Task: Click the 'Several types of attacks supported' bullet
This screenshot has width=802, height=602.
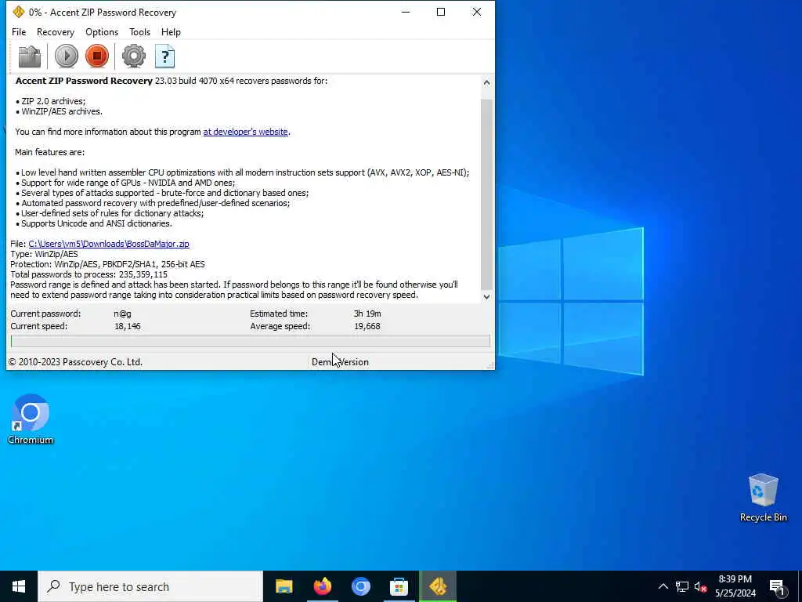Action: coord(162,193)
